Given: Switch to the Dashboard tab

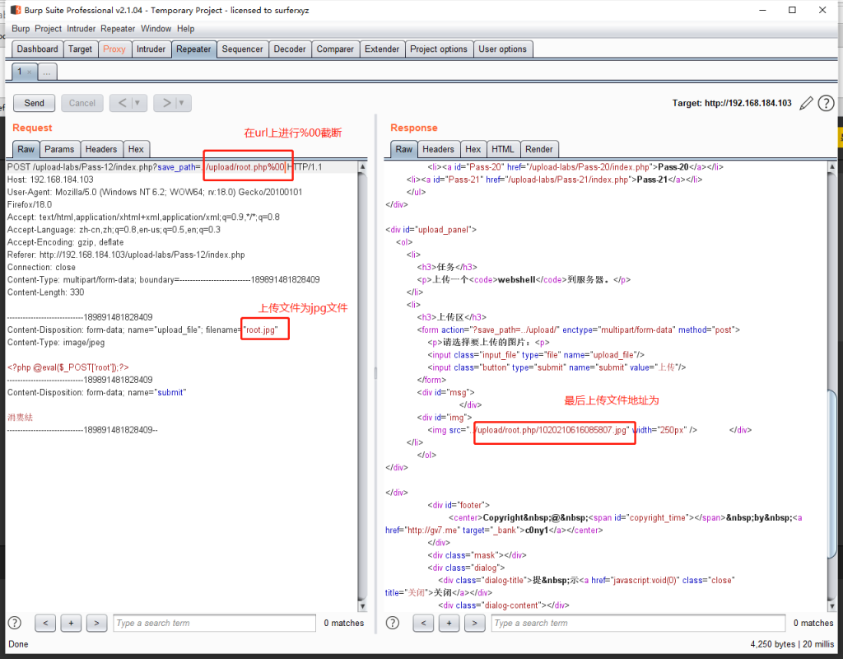Looking at the screenshot, I should 37,49.
